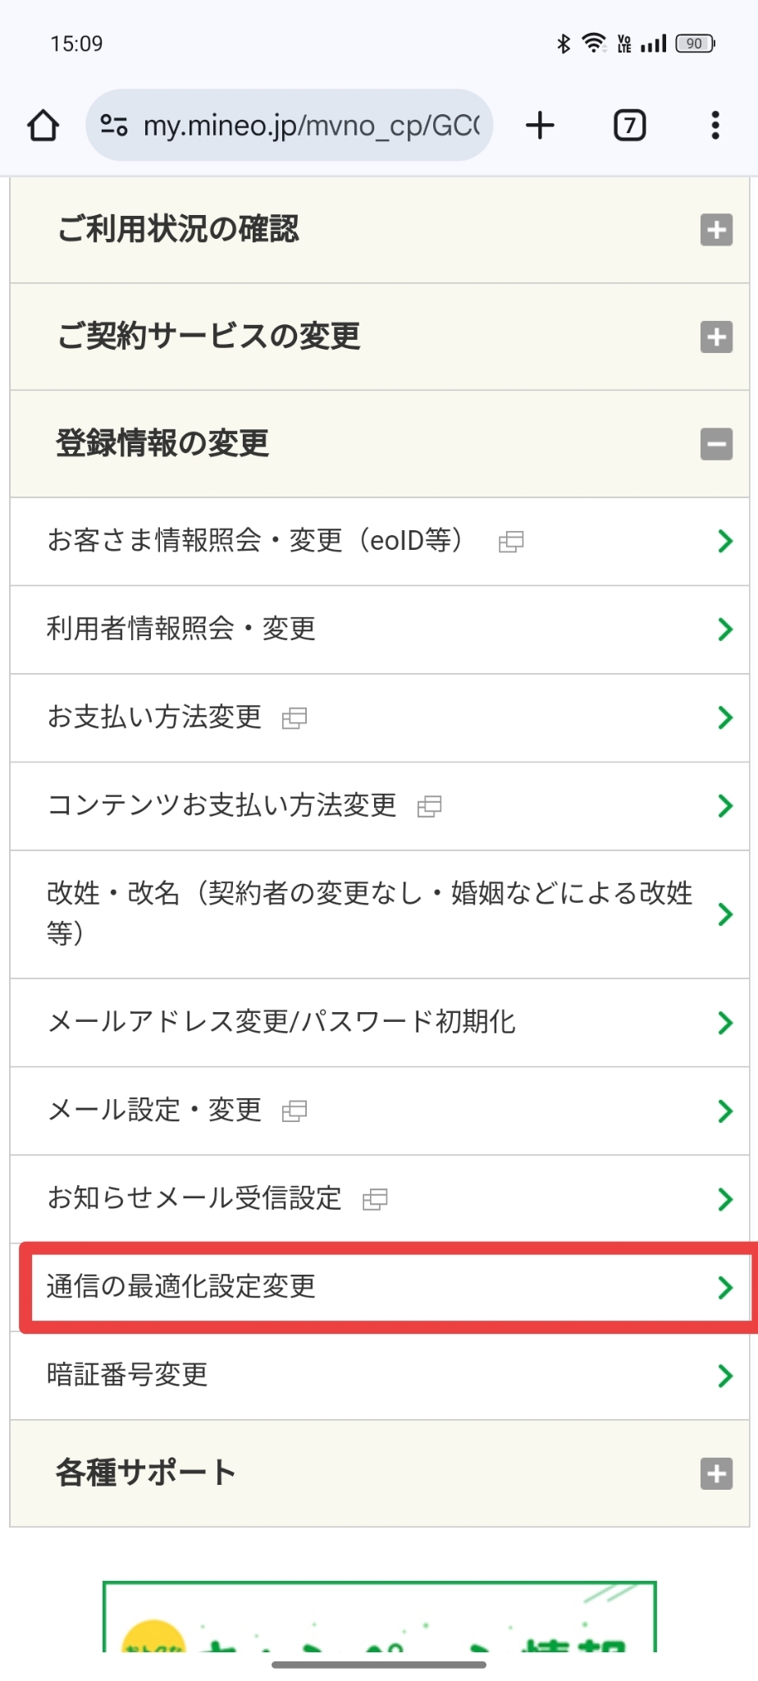Open お客さま情報照会・変更(eoID等)
Image resolution: width=758 pixels, height=1681 pixels.
tap(254, 541)
